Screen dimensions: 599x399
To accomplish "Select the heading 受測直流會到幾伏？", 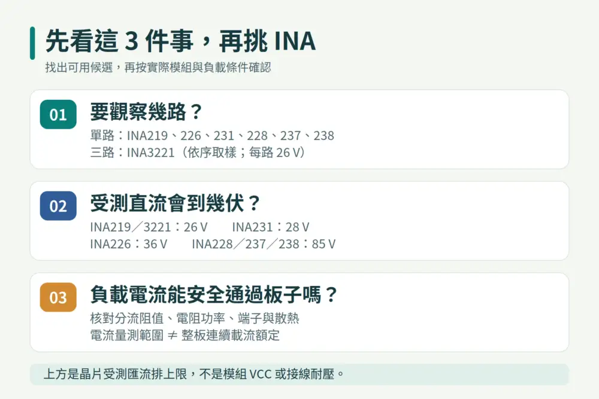I will [x=176, y=203].
